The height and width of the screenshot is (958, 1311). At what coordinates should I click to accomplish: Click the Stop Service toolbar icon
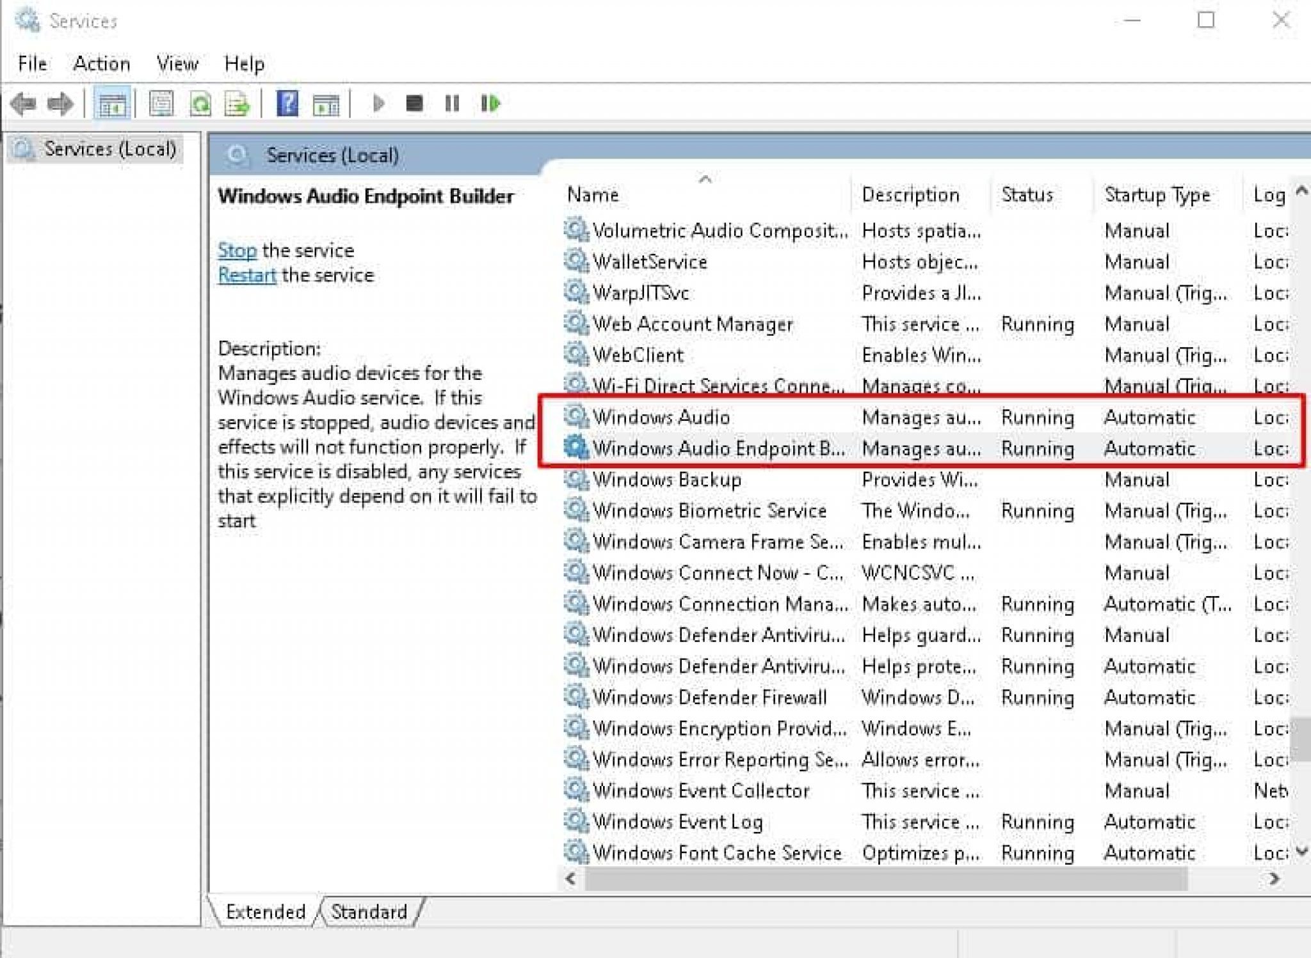coord(414,104)
